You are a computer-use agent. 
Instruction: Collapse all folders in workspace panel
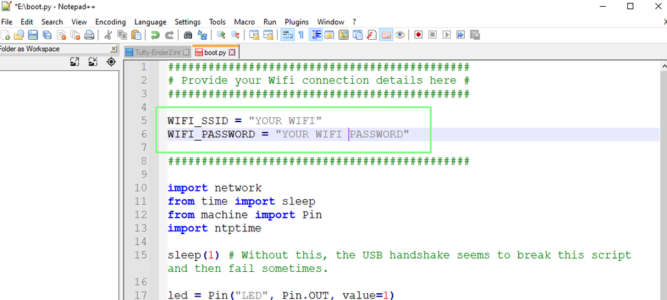[x=93, y=62]
